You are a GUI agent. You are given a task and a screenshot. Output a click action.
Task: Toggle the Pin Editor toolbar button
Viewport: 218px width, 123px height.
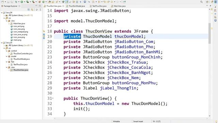[124, 2]
